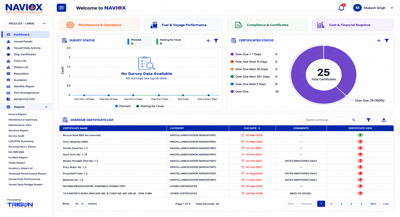Click the Defect List warning icon
This screenshot has height=217, width=400.
pos(8,67)
